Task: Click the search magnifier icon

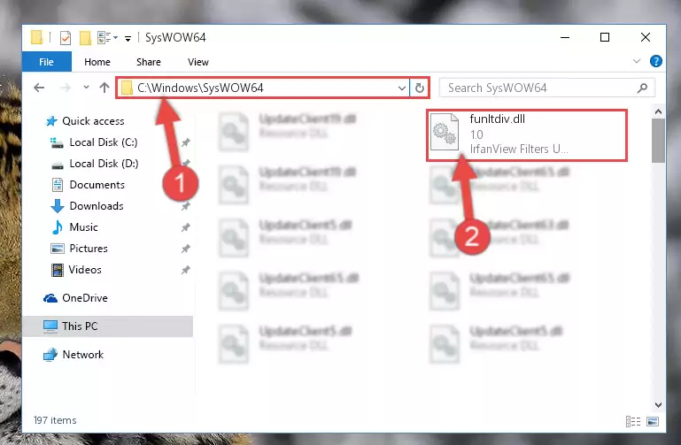Action: [x=642, y=88]
